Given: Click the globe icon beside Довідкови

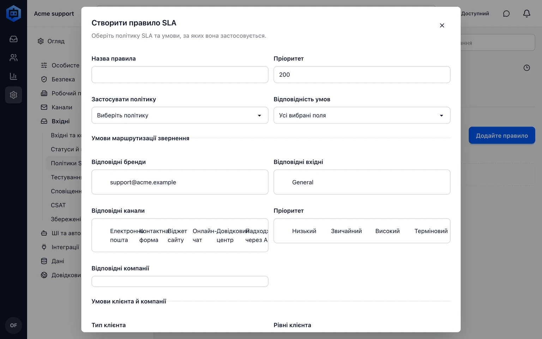Looking at the screenshot, I should (x=44, y=275).
